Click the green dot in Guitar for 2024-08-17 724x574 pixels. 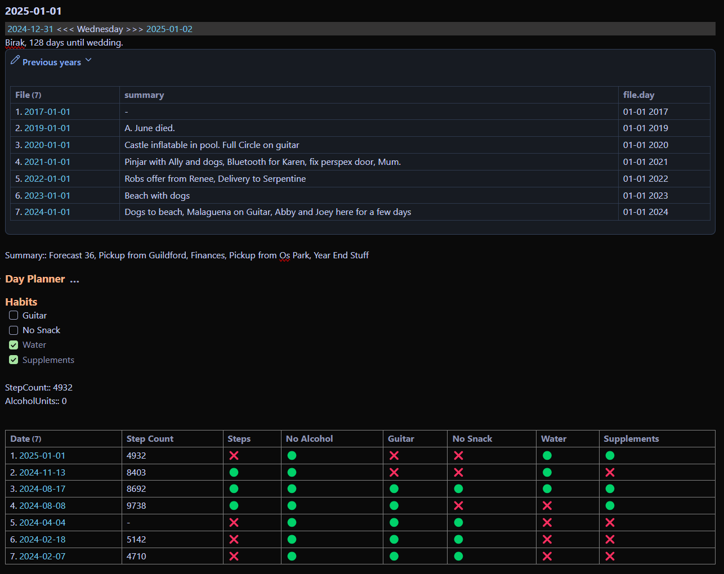pos(394,489)
